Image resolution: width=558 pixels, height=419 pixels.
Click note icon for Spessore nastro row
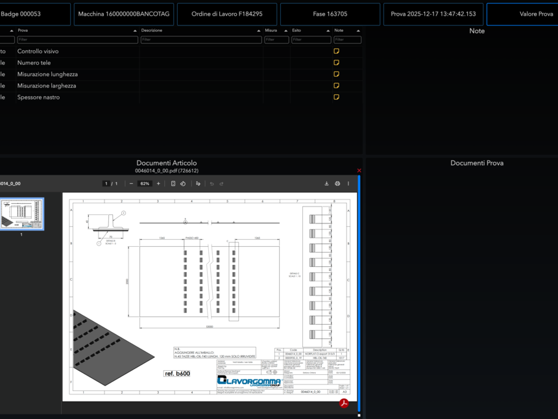[336, 97]
